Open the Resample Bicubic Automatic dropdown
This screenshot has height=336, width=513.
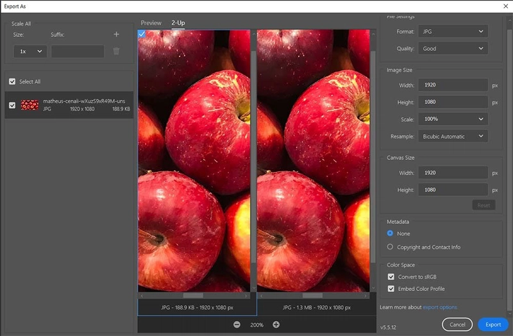click(x=453, y=136)
